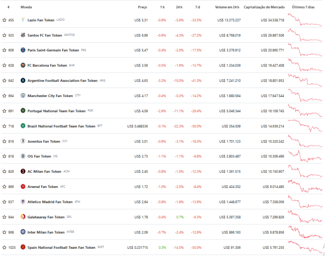325x256 pixels.
Task: Select the FC Barcelona crest icon
Action: pos(23,65)
